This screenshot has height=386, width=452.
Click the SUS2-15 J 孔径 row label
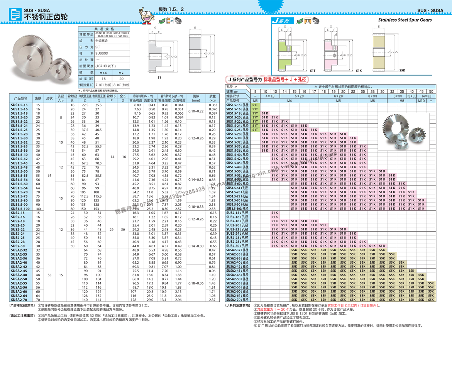(237, 213)
